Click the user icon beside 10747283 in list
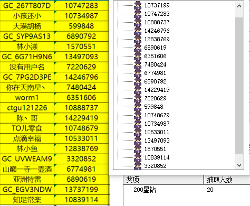 (138, 14)
